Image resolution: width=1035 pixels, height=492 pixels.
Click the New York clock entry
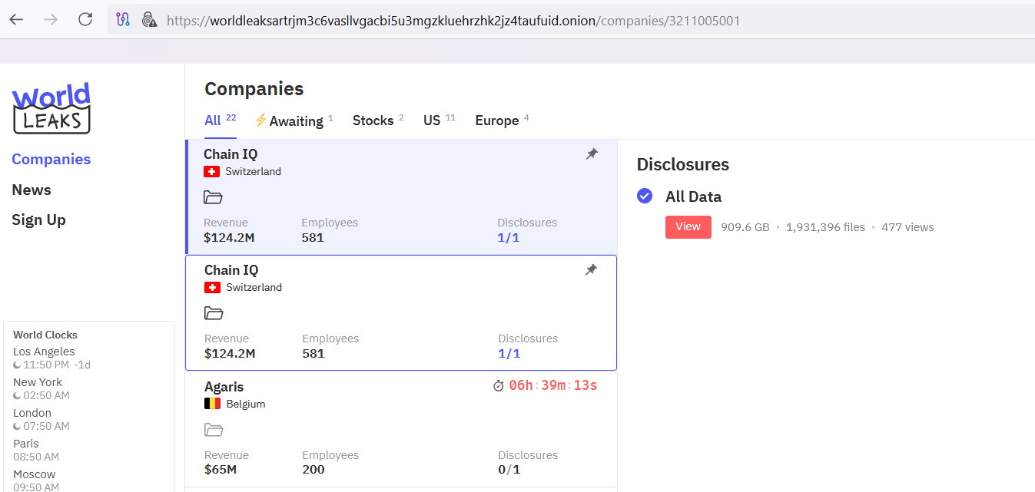click(41, 388)
